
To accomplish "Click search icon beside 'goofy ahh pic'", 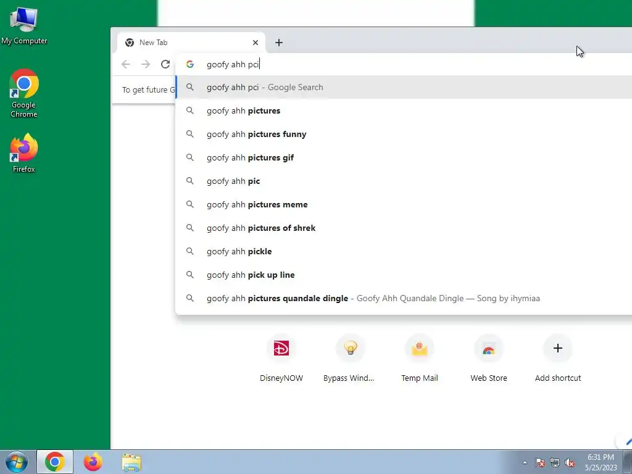I will [x=190, y=181].
